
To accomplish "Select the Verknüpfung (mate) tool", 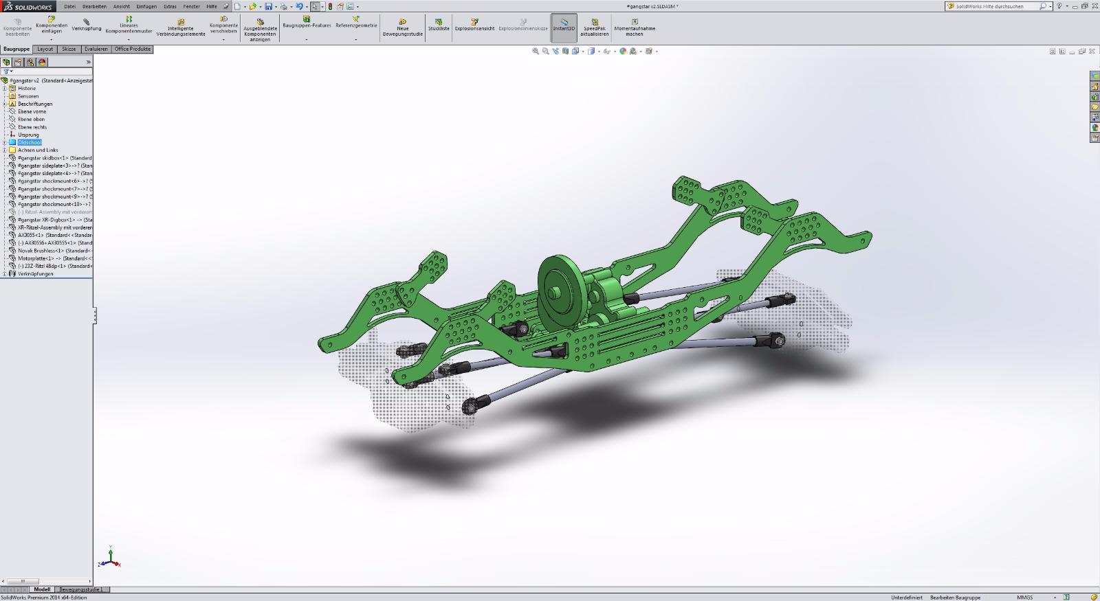I will [87, 25].
